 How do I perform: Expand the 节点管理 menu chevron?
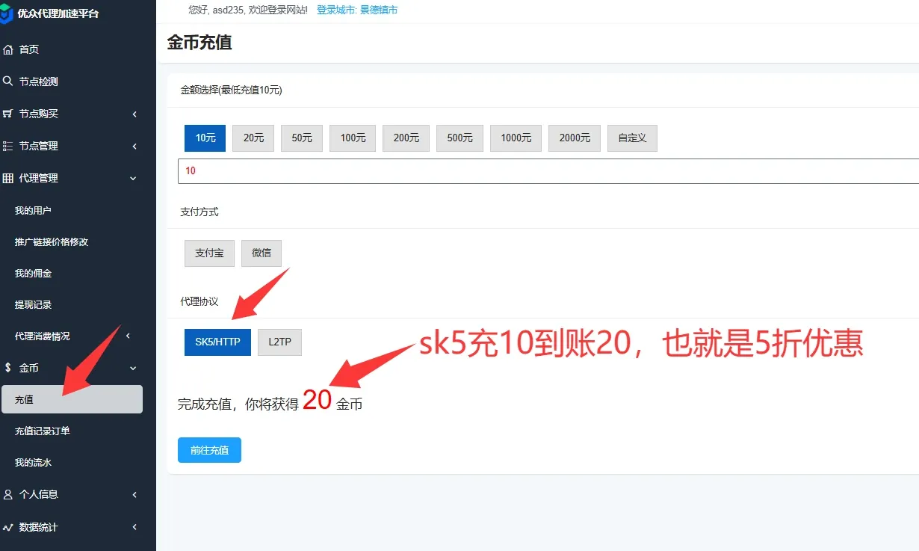coord(134,146)
